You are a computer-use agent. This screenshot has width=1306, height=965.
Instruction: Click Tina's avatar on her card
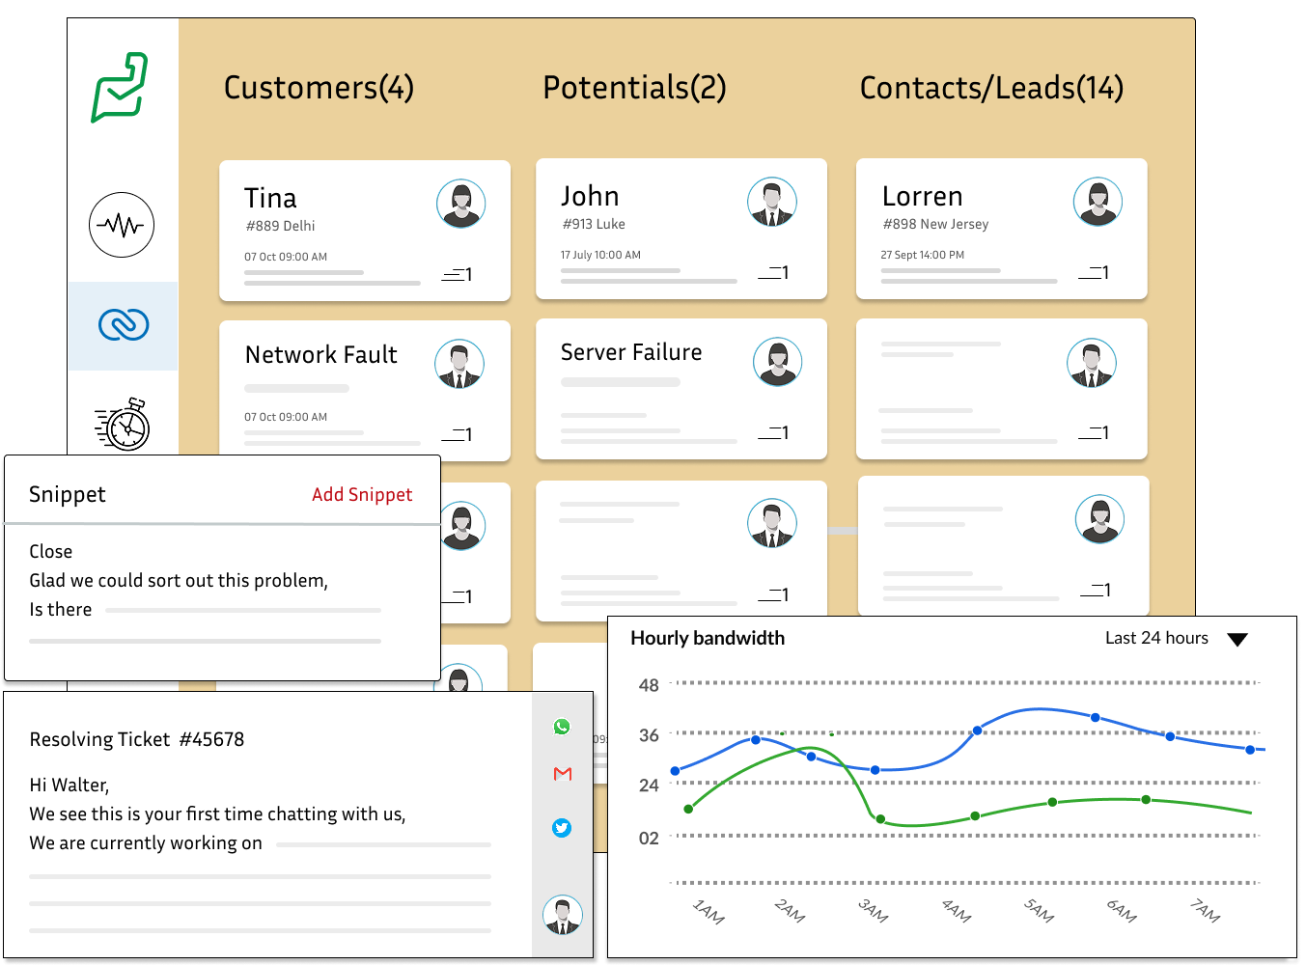coord(460,204)
